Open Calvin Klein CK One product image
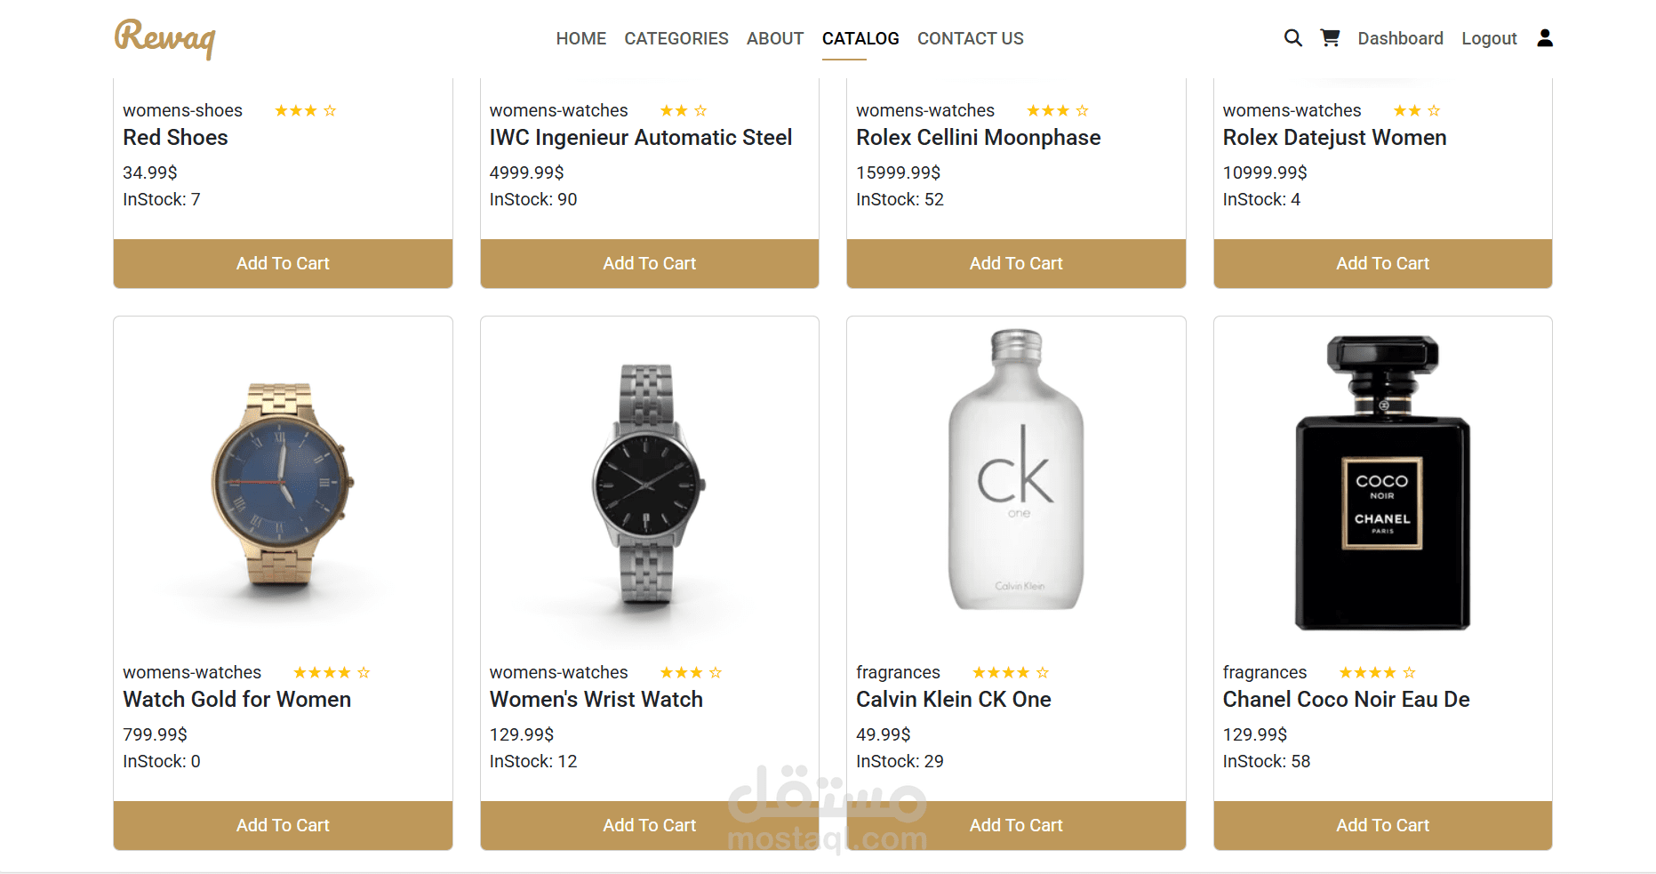Screen dimensions: 1656x874 point(1016,471)
